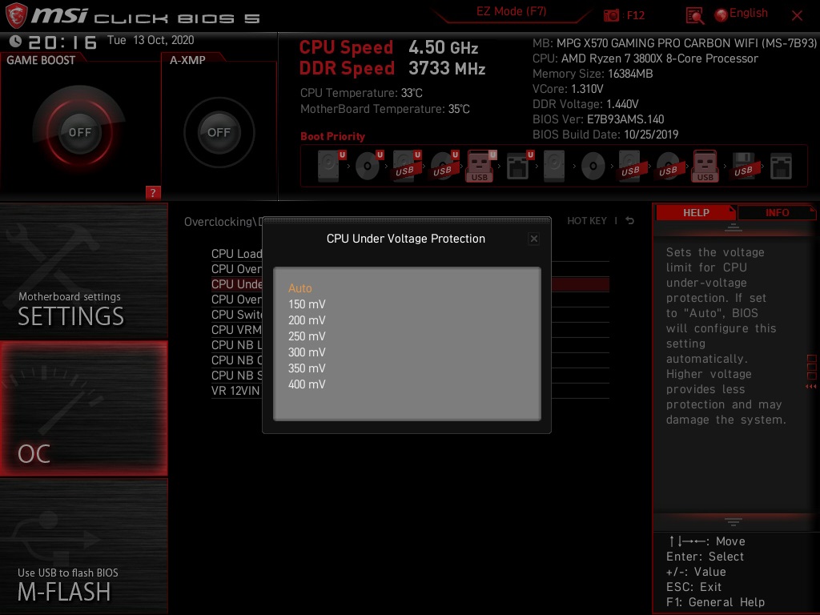
Task: Choose 150 mV option
Action: click(307, 303)
